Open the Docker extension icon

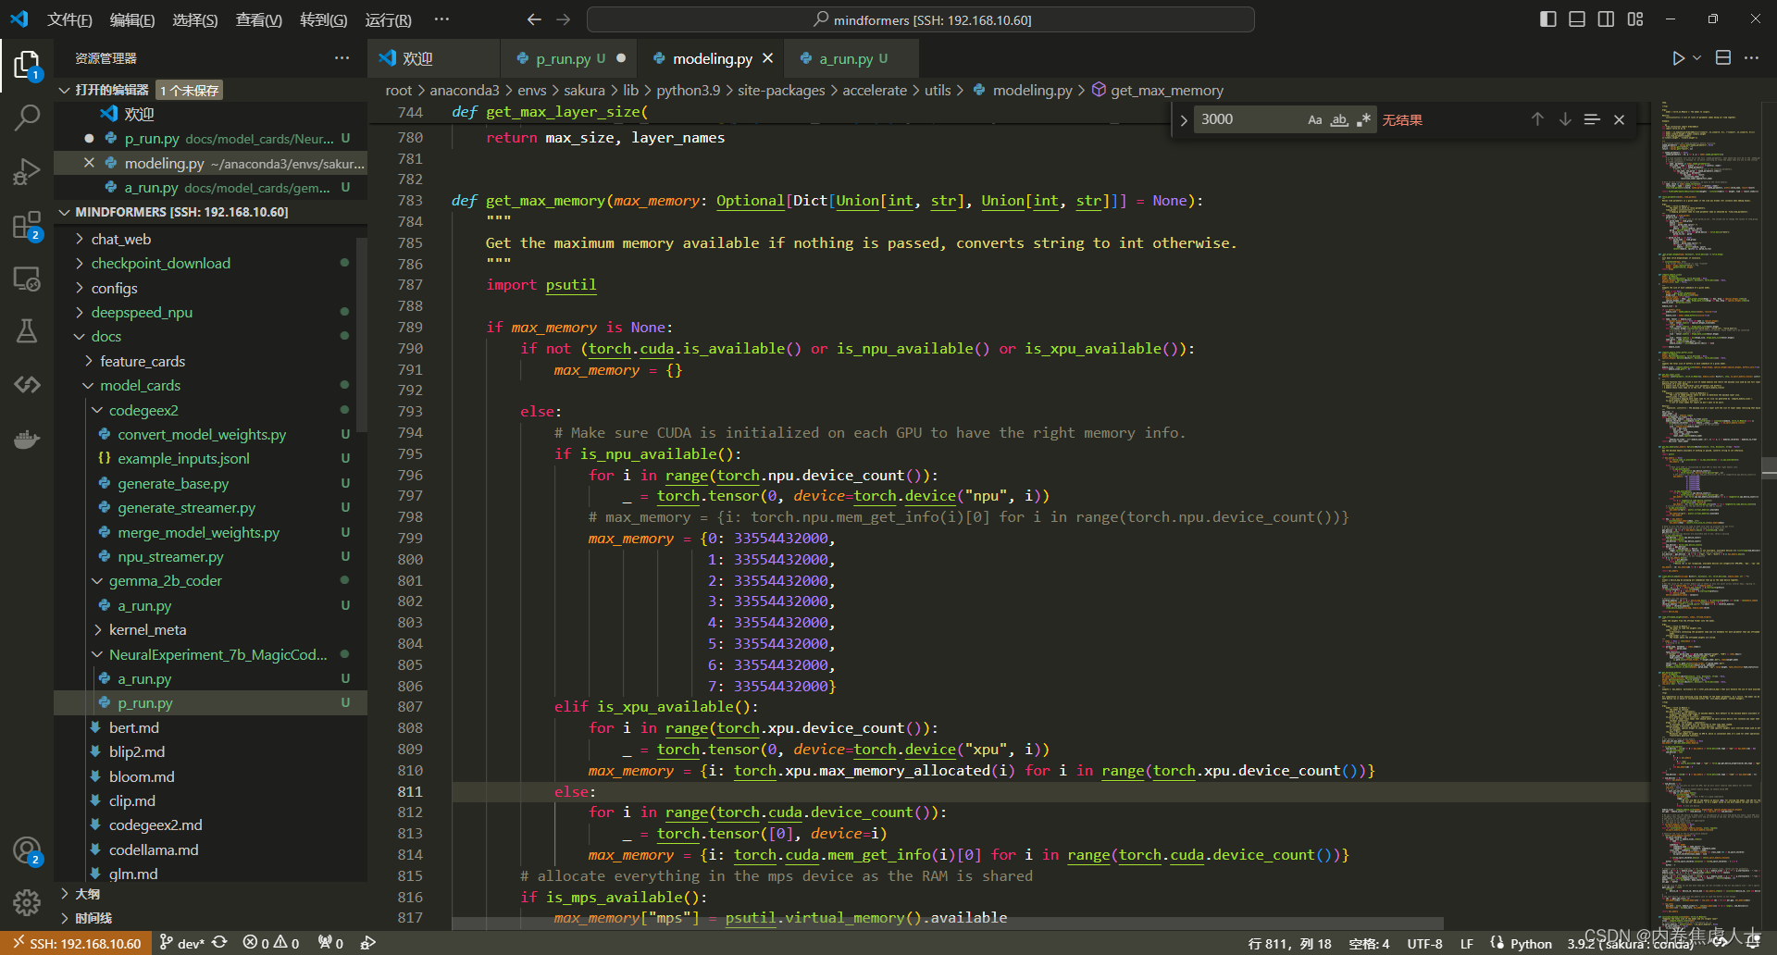pos(27,439)
